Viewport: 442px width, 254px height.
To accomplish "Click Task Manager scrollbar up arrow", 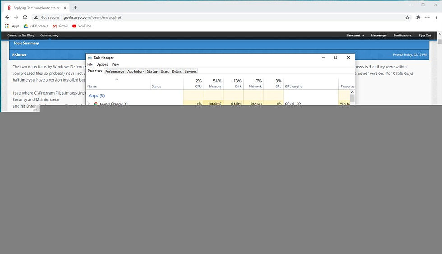I will point(352,92).
